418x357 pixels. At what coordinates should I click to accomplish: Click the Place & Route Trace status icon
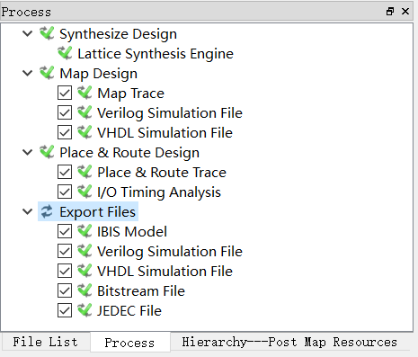[84, 172]
